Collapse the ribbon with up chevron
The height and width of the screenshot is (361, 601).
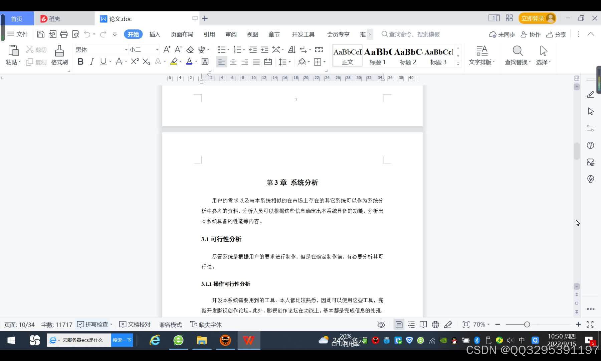590,34
